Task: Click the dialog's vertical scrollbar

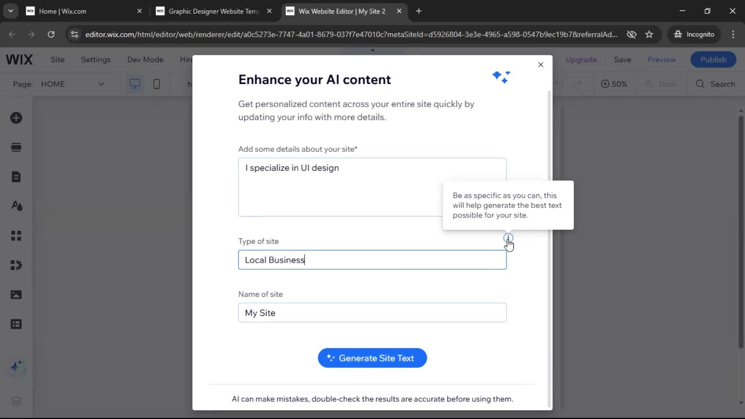Action: pos(549,248)
